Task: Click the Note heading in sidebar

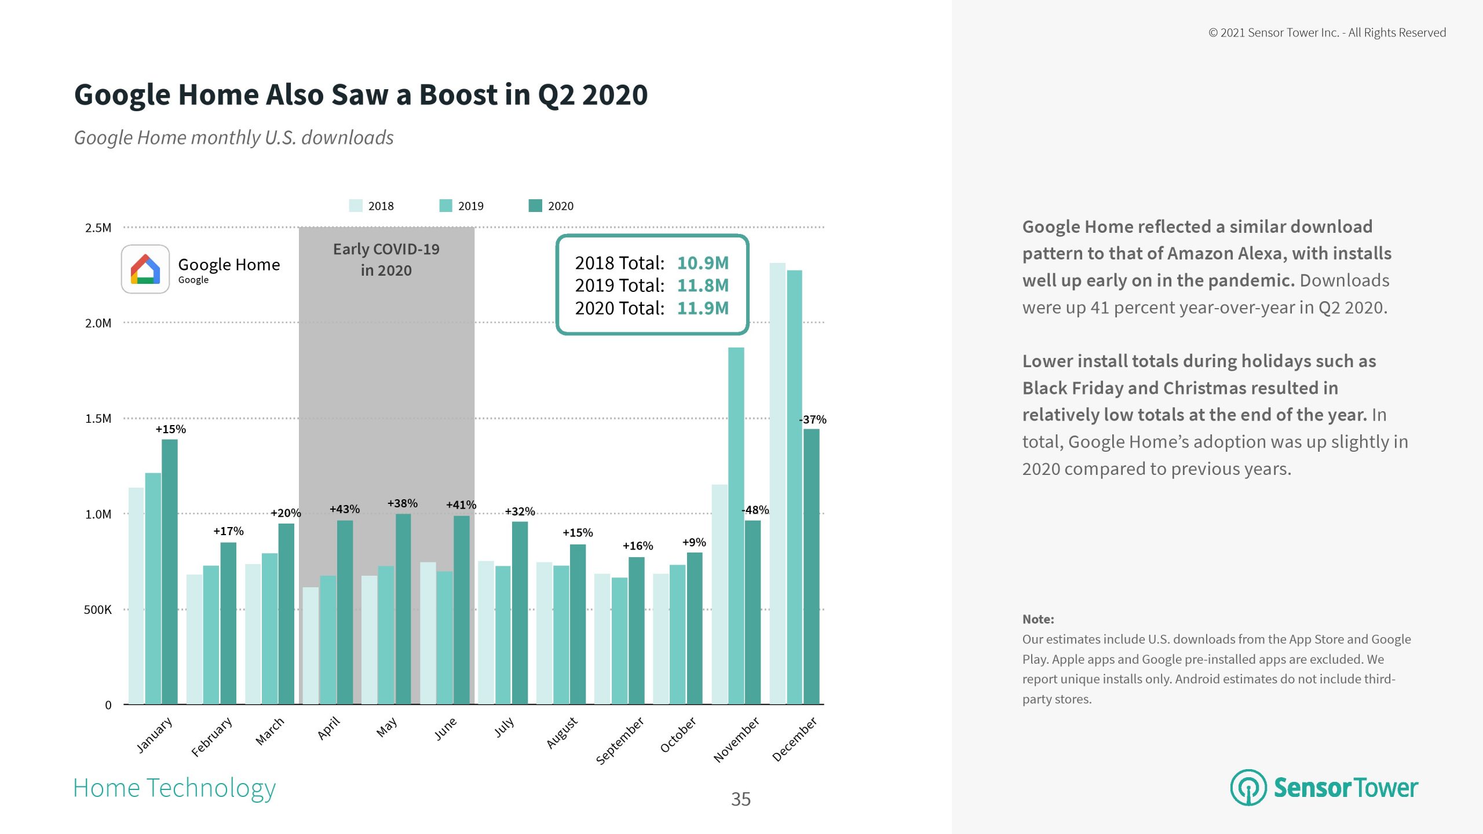Action: tap(1038, 619)
